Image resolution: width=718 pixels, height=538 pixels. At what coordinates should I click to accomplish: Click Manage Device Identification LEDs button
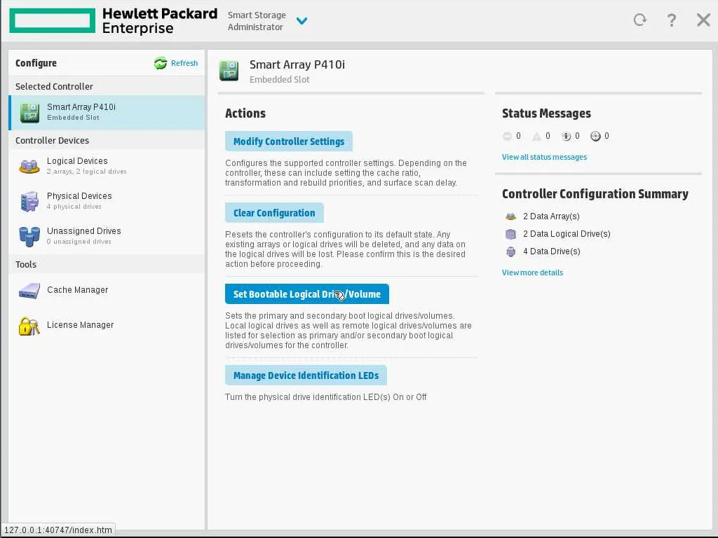306,375
